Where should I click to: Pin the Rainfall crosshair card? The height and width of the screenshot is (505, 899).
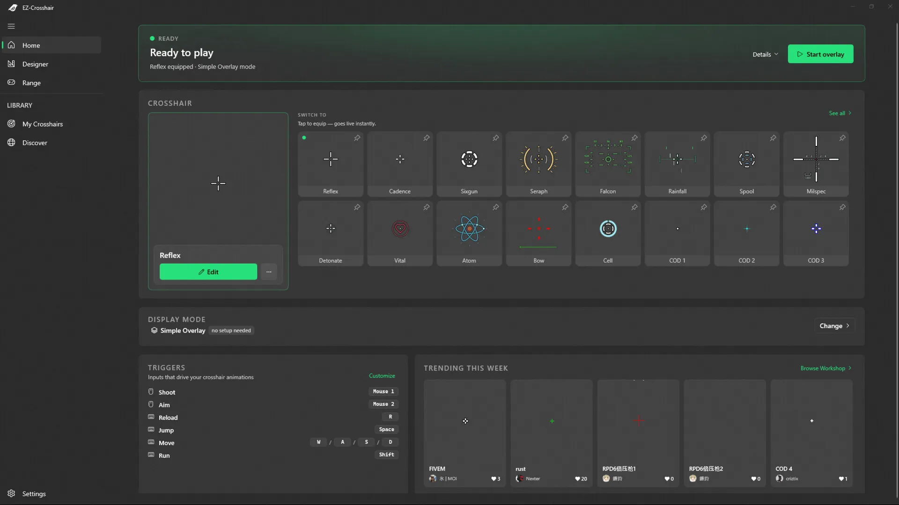(x=703, y=138)
